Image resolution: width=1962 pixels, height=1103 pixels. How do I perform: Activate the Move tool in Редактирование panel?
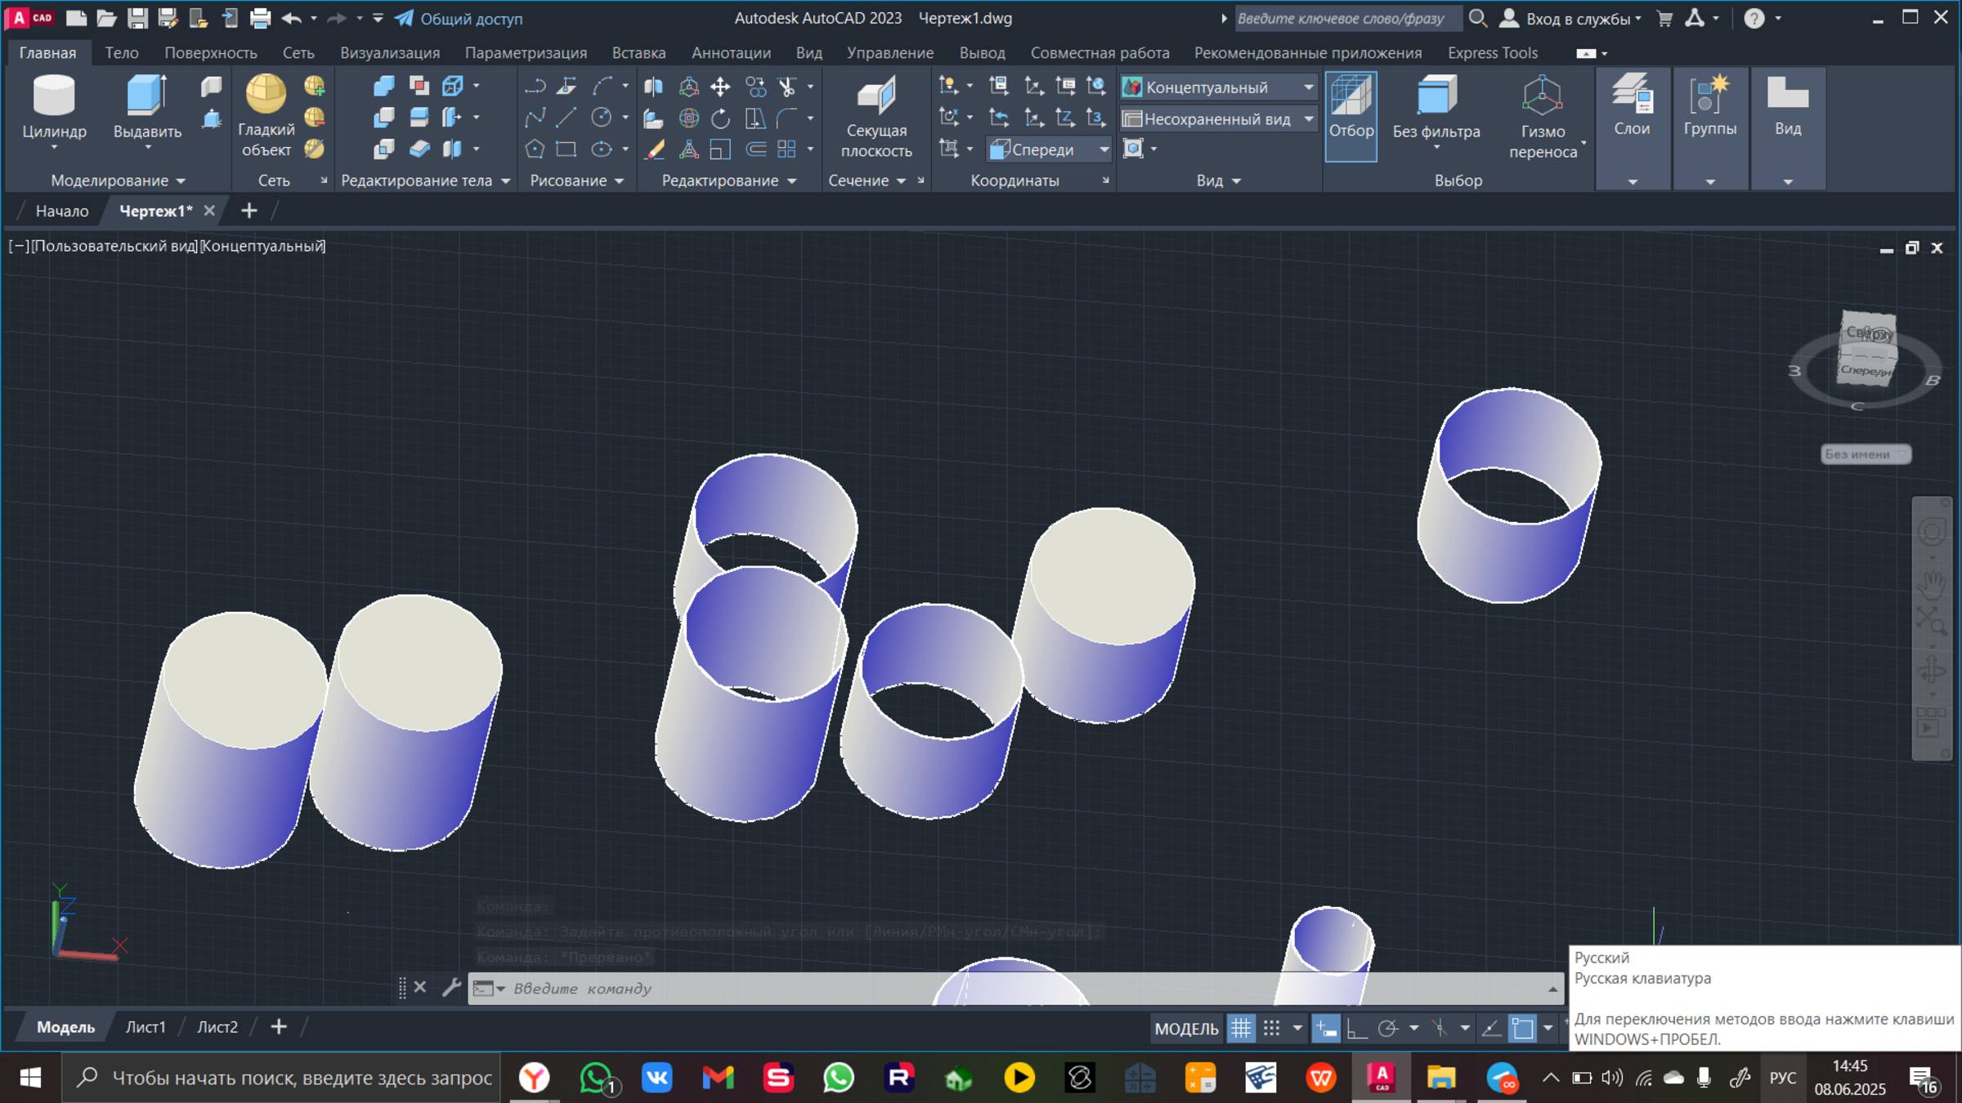tap(720, 87)
